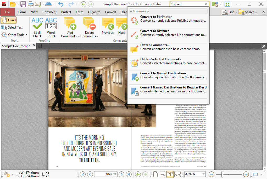Image resolution: width=267 pixels, height=179 pixels.
Task: Redo the last undone action
Action: tap(71, 4)
